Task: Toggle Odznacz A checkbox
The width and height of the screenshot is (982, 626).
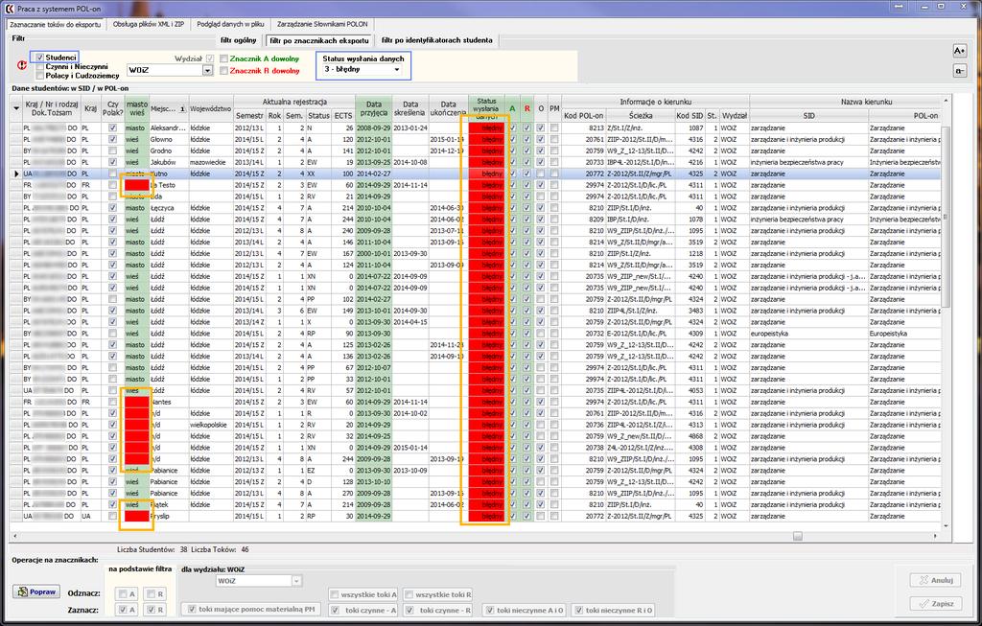Action: click(x=124, y=593)
